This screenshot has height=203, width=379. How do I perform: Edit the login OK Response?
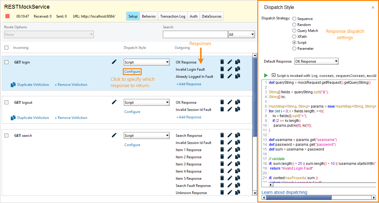[x=230, y=62]
